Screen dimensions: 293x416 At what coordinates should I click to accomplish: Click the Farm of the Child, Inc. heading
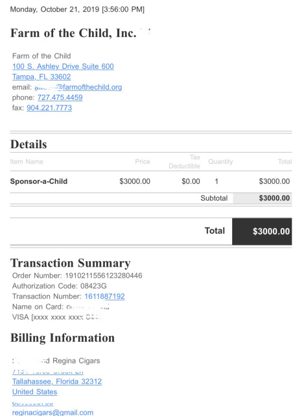pos(73,33)
